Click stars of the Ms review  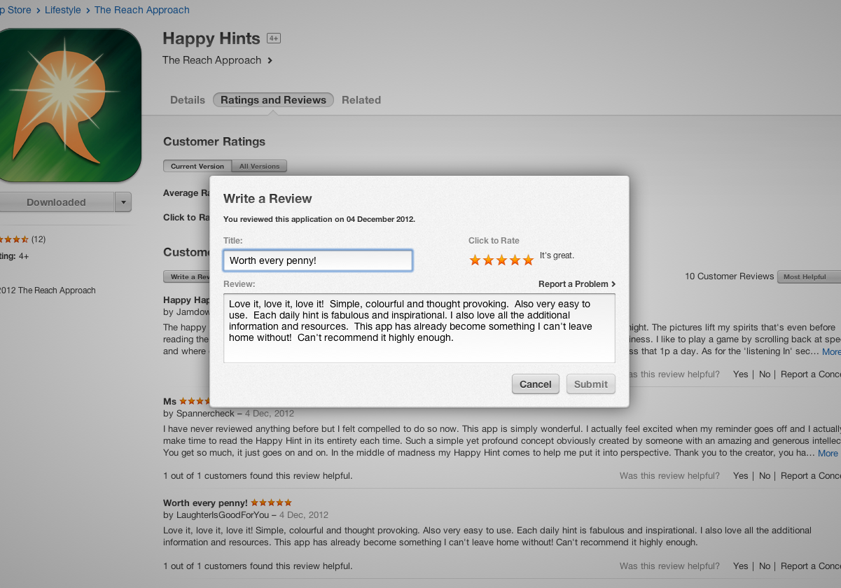195,401
